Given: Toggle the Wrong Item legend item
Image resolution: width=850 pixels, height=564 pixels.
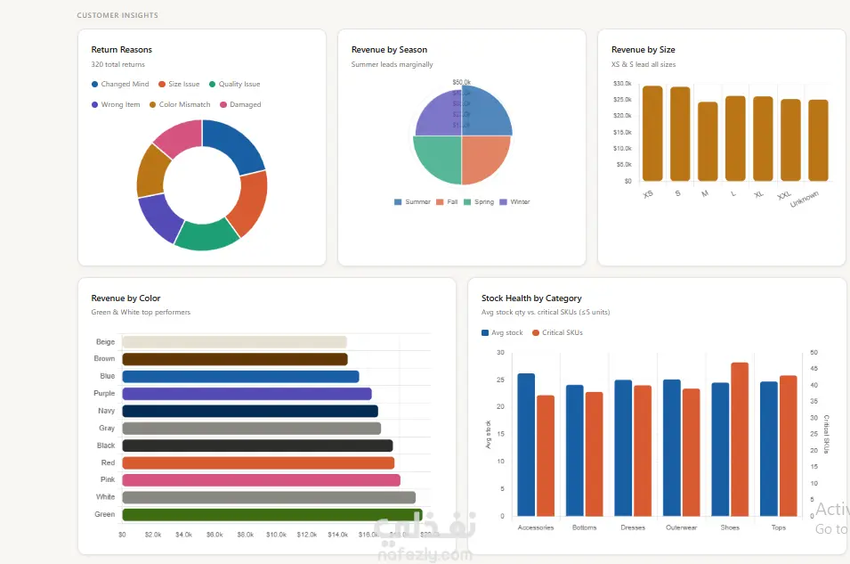Looking at the screenshot, I should tap(116, 105).
